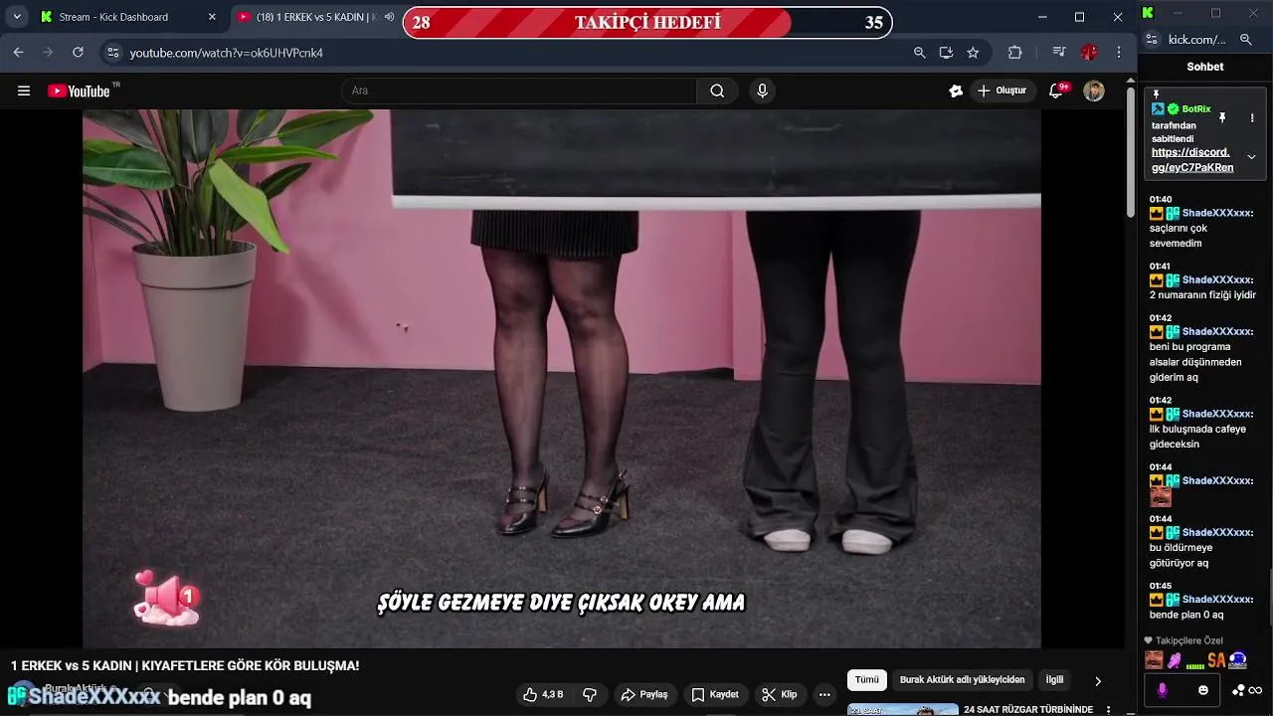Mute the tab via speaker icon

click(389, 17)
